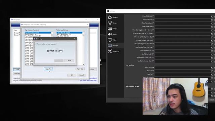Close the Type Key dialog with X
Screen dimensions: 215x121
tap(75, 39)
